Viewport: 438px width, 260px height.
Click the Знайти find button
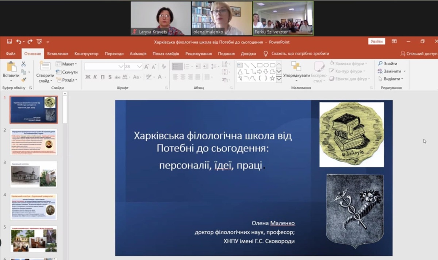click(388, 63)
